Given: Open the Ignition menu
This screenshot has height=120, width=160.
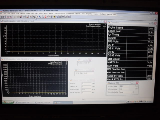Looking at the screenshot, I should (x=22, y=13).
